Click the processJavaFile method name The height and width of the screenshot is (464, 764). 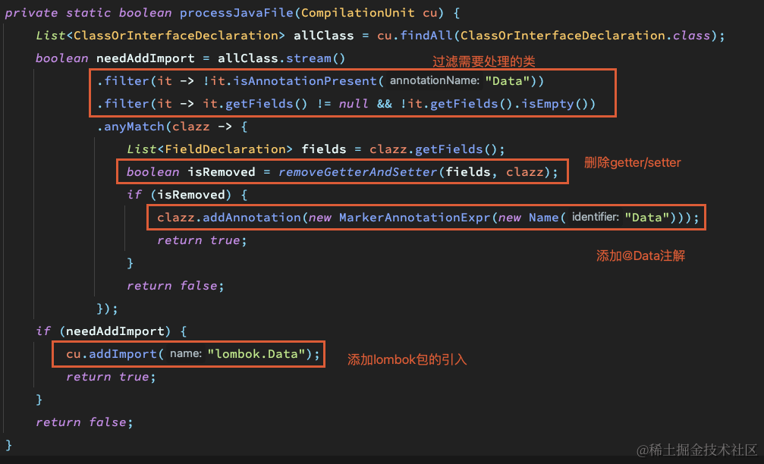(x=236, y=13)
